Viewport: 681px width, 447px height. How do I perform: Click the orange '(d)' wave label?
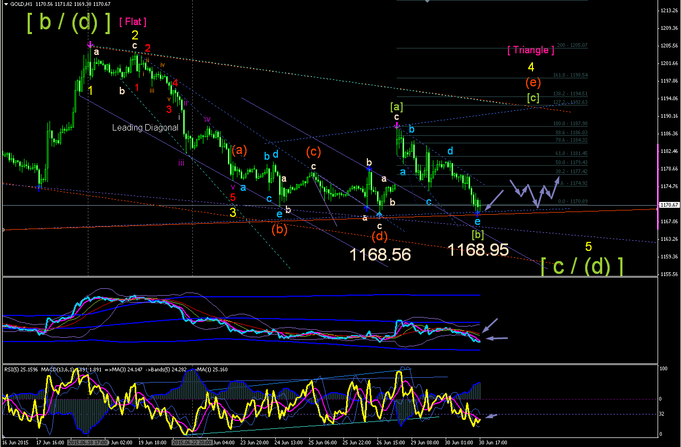[x=379, y=236]
